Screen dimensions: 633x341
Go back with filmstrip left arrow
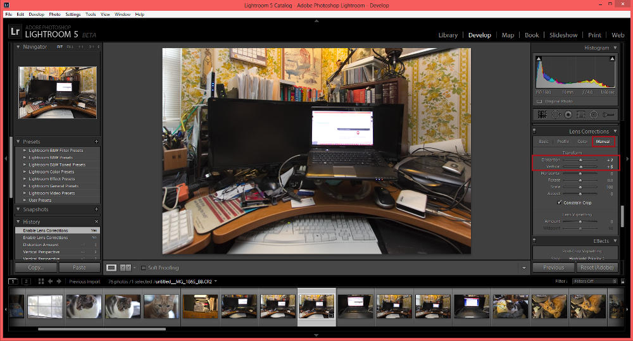[51, 282]
